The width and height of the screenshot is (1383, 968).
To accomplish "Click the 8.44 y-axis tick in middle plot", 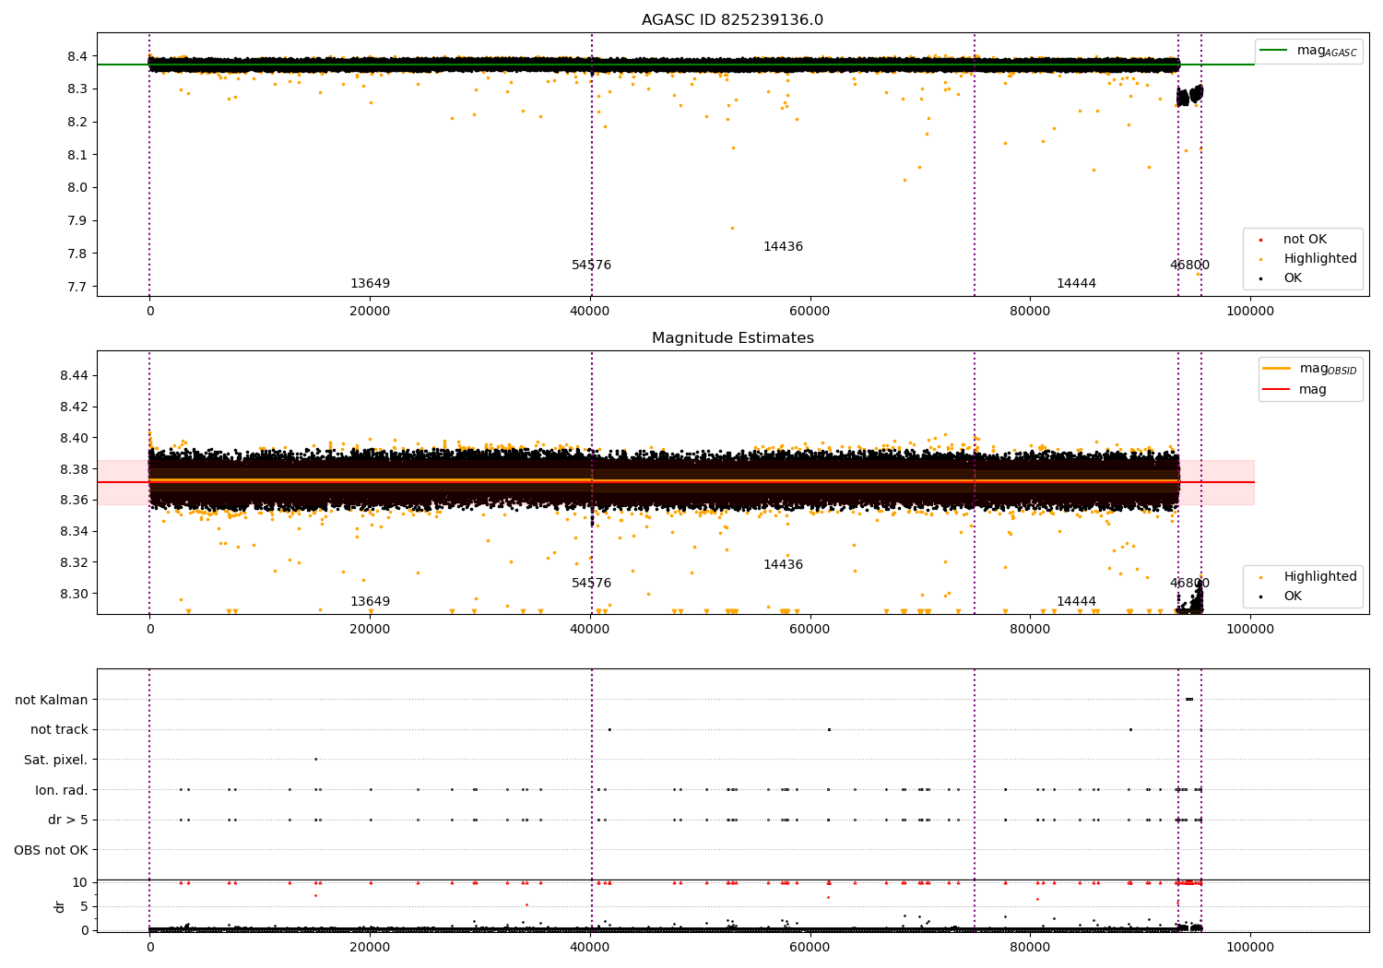I will pos(74,375).
